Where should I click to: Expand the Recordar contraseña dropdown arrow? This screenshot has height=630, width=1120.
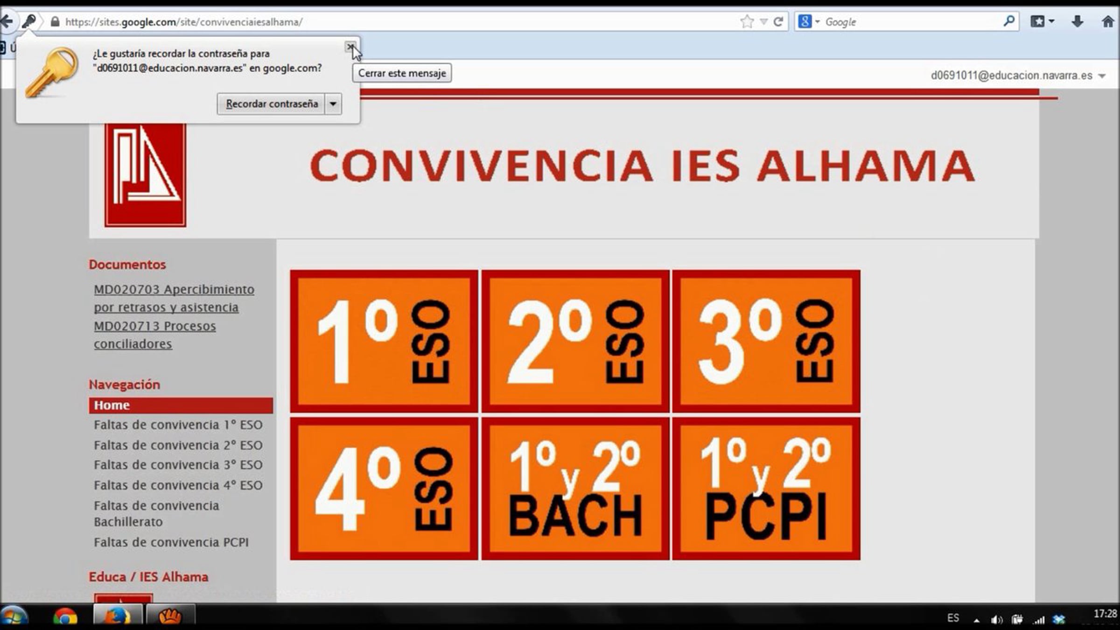pos(333,104)
